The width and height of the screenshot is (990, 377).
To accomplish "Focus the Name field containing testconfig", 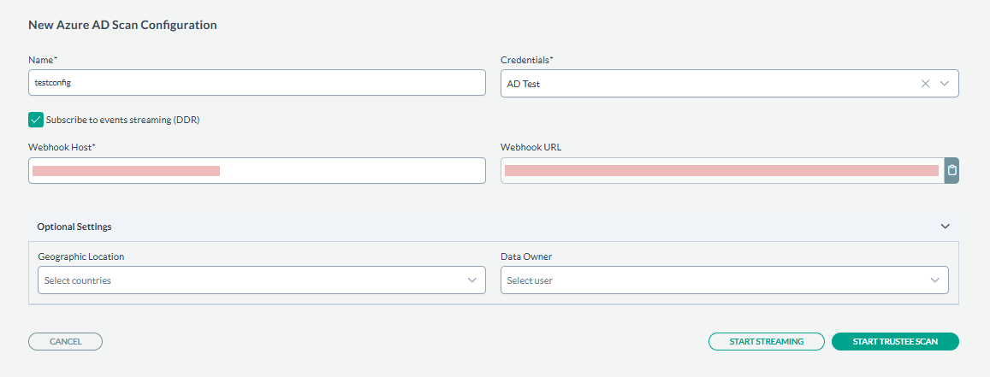I will [x=257, y=83].
